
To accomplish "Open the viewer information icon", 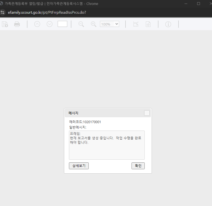I will 168,24.
